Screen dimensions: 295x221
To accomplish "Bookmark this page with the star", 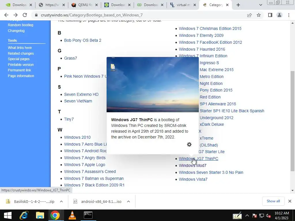I will [x=259, y=15].
